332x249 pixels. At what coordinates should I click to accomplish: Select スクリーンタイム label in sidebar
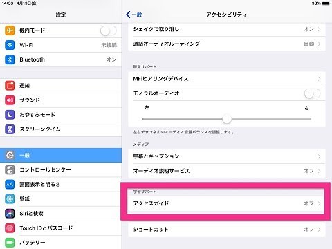point(40,129)
